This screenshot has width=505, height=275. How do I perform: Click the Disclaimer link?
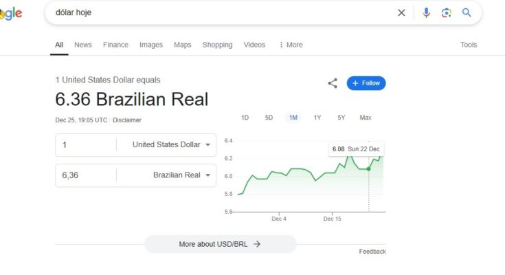pos(127,120)
